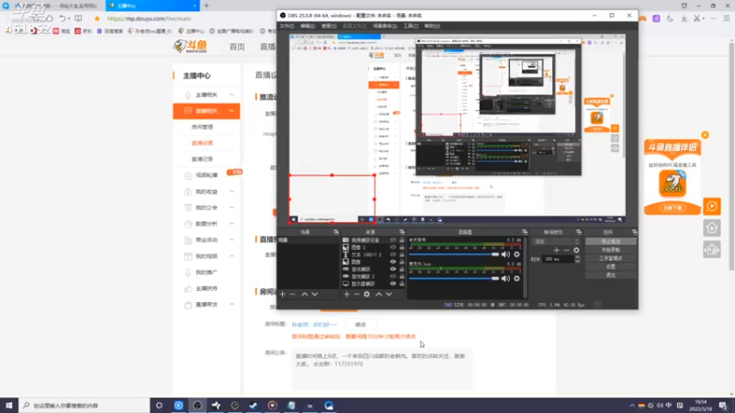Screen dimensions: 735x413
Task: Open transition properties gear icon
Action: coord(576,250)
